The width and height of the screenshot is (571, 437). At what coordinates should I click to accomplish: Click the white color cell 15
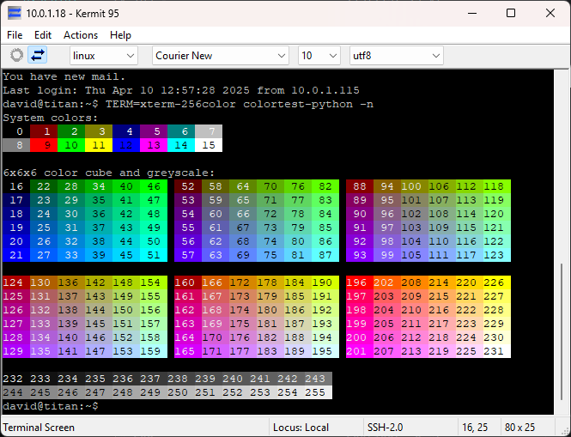click(x=209, y=145)
